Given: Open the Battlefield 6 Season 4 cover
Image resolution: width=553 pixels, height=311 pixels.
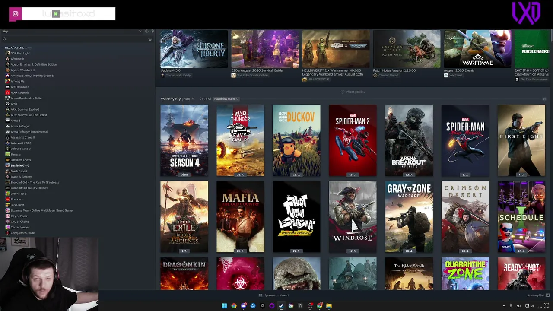Looking at the screenshot, I should [184, 140].
